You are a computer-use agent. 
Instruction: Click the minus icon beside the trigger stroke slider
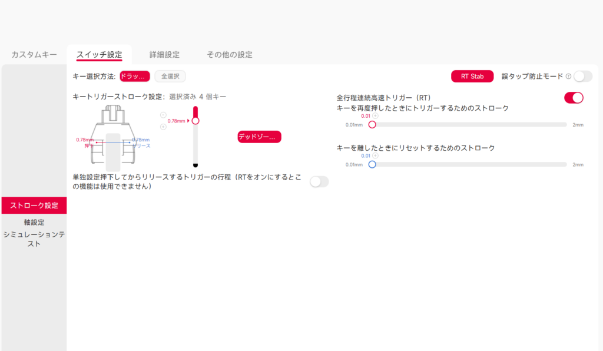[x=163, y=115]
